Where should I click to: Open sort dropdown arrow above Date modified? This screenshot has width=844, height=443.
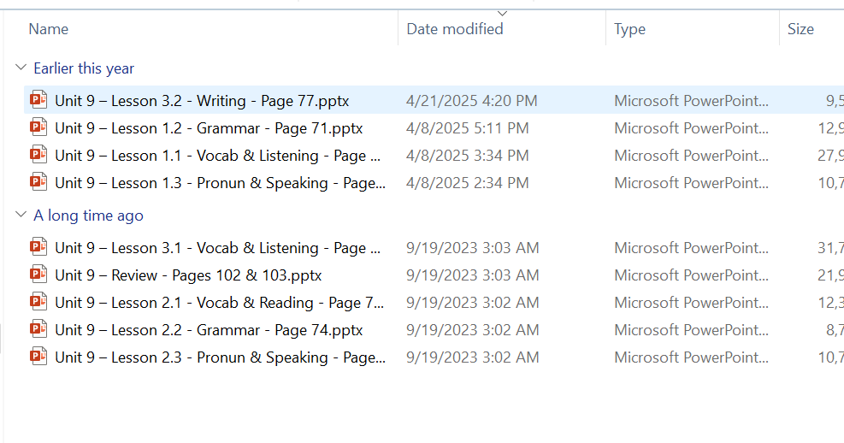pyautogui.click(x=502, y=13)
